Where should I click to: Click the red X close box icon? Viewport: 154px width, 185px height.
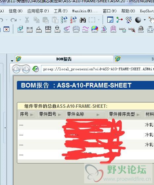pos(7,30)
